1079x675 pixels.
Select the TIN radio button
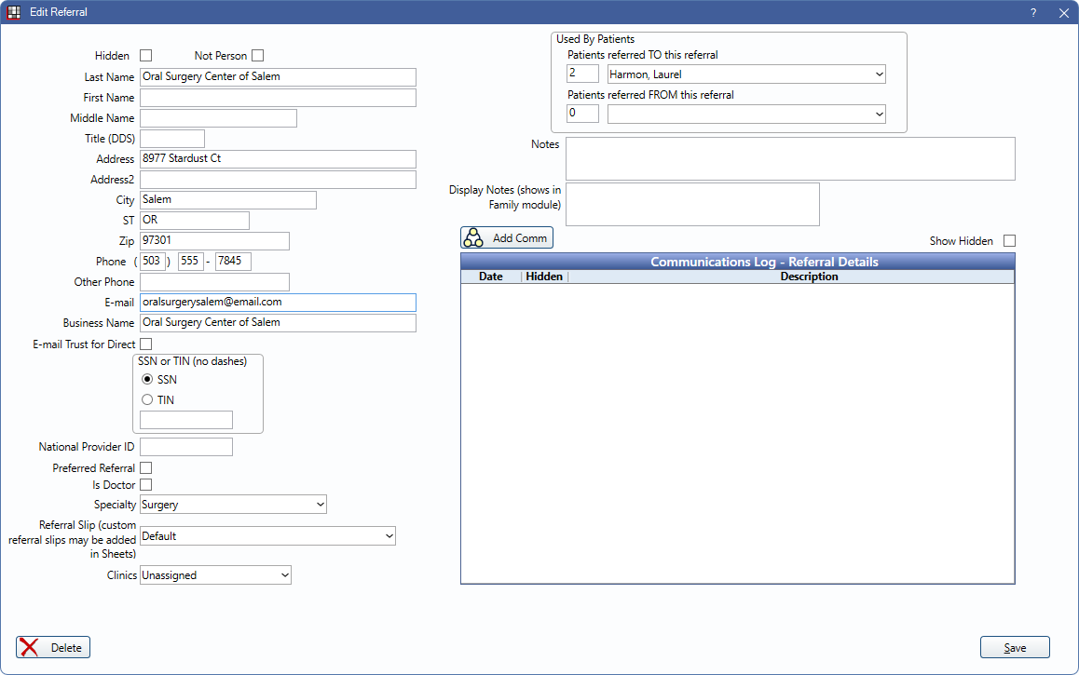147,400
